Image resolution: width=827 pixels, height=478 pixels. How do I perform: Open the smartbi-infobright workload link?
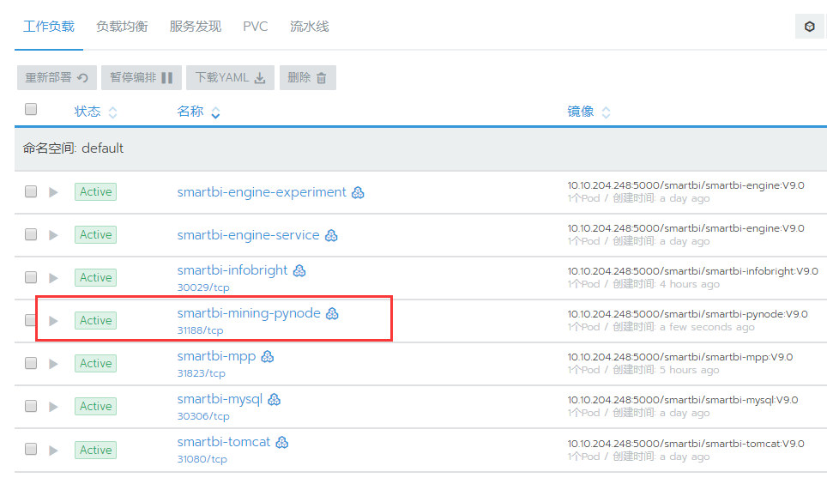pyautogui.click(x=232, y=270)
